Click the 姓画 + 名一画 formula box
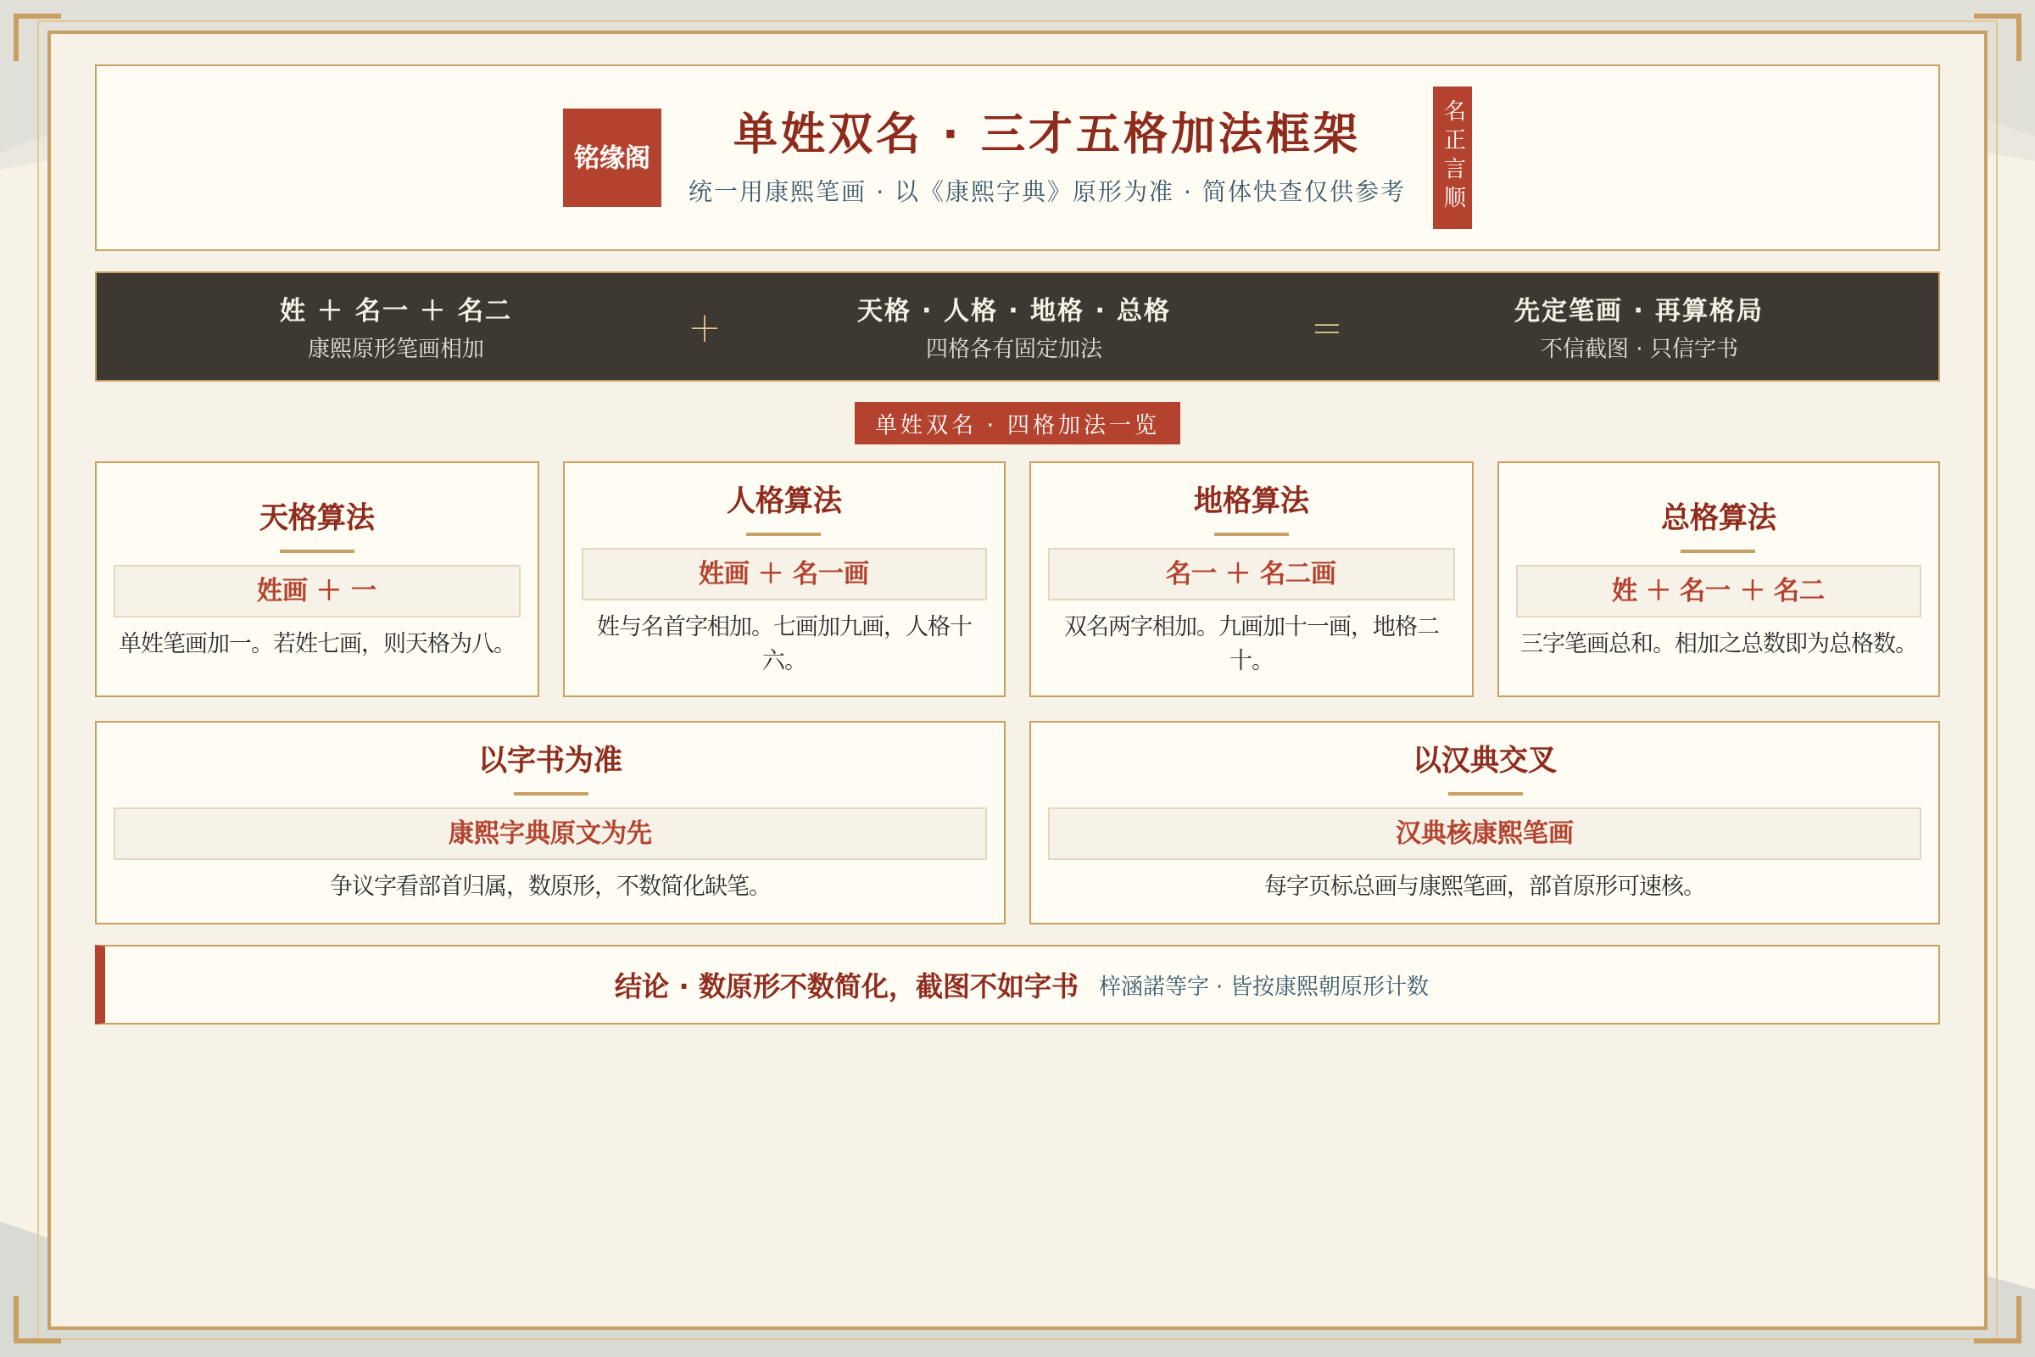Viewport: 2035px width, 1357px height. point(783,574)
